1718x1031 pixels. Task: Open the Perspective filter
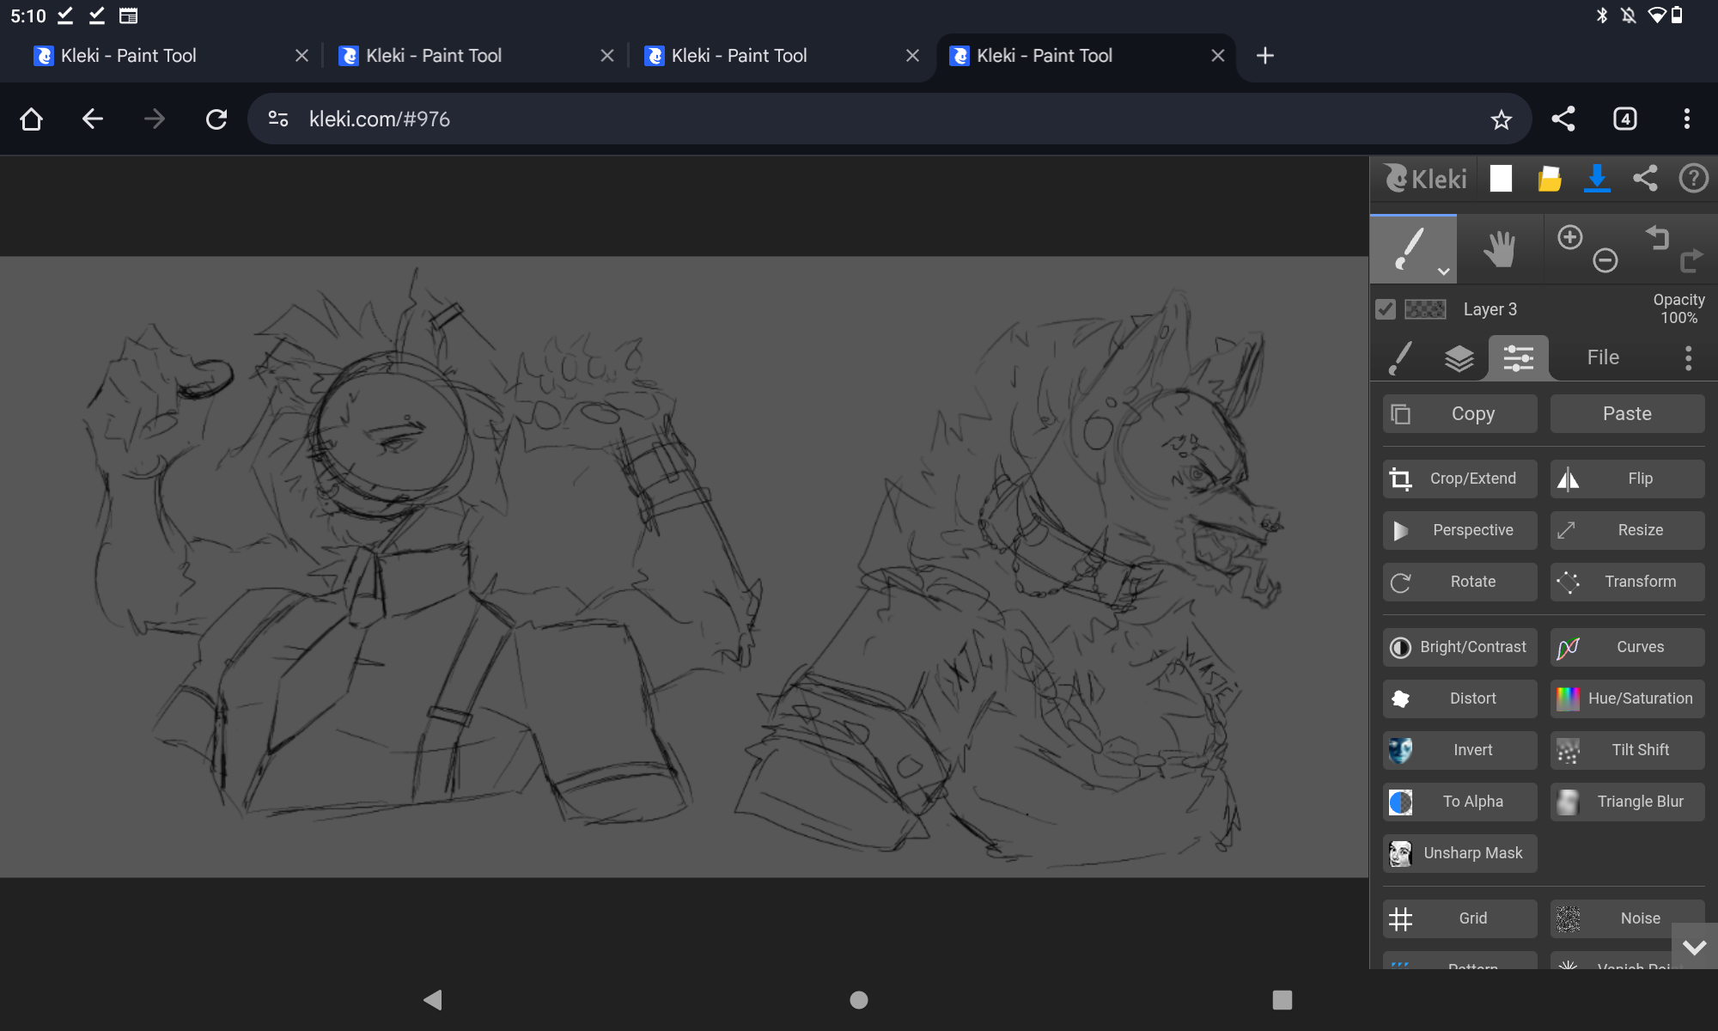coord(1460,530)
